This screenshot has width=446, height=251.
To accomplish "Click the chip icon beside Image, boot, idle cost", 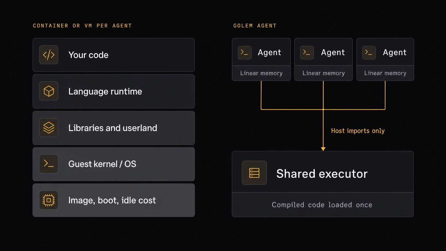I will [x=49, y=200].
